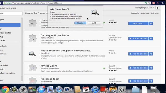Open the Calendar showing 18 in dock

coord(86,89)
